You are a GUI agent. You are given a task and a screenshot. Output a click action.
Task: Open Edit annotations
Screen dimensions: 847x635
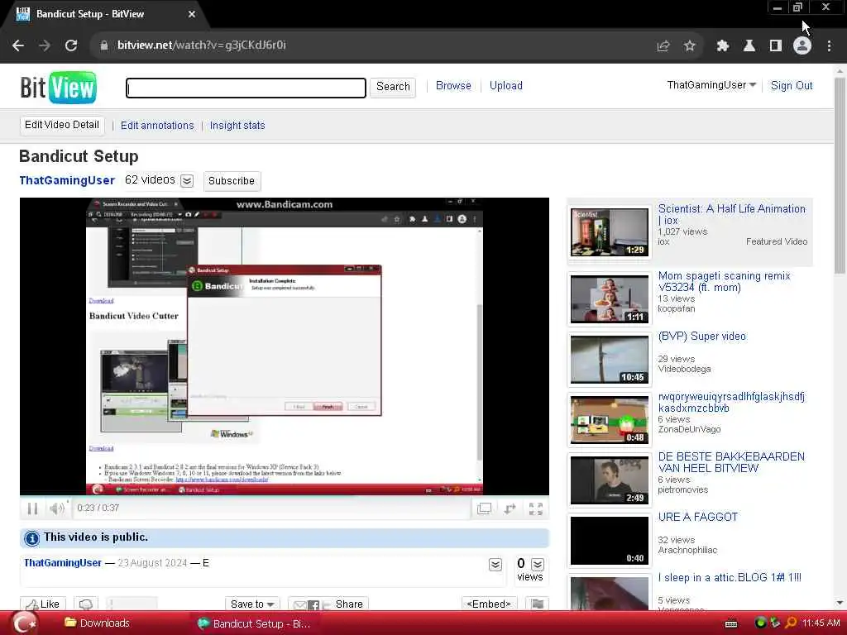click(x=157, y=126)
